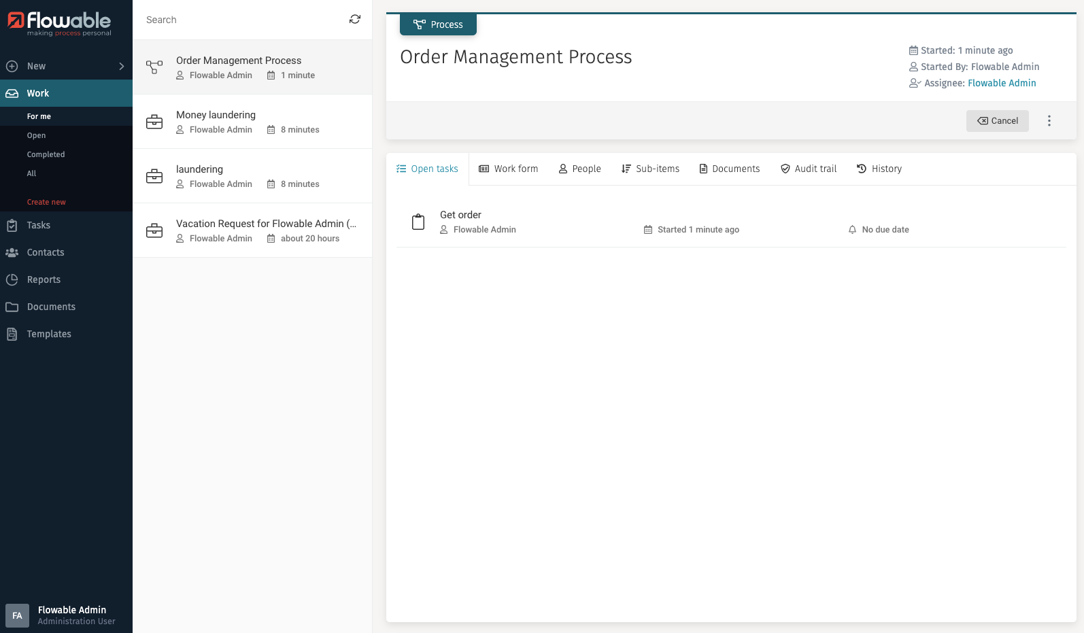Switch to the Audit trail tab
This screenshot has width=1084, height=633.
808,169
